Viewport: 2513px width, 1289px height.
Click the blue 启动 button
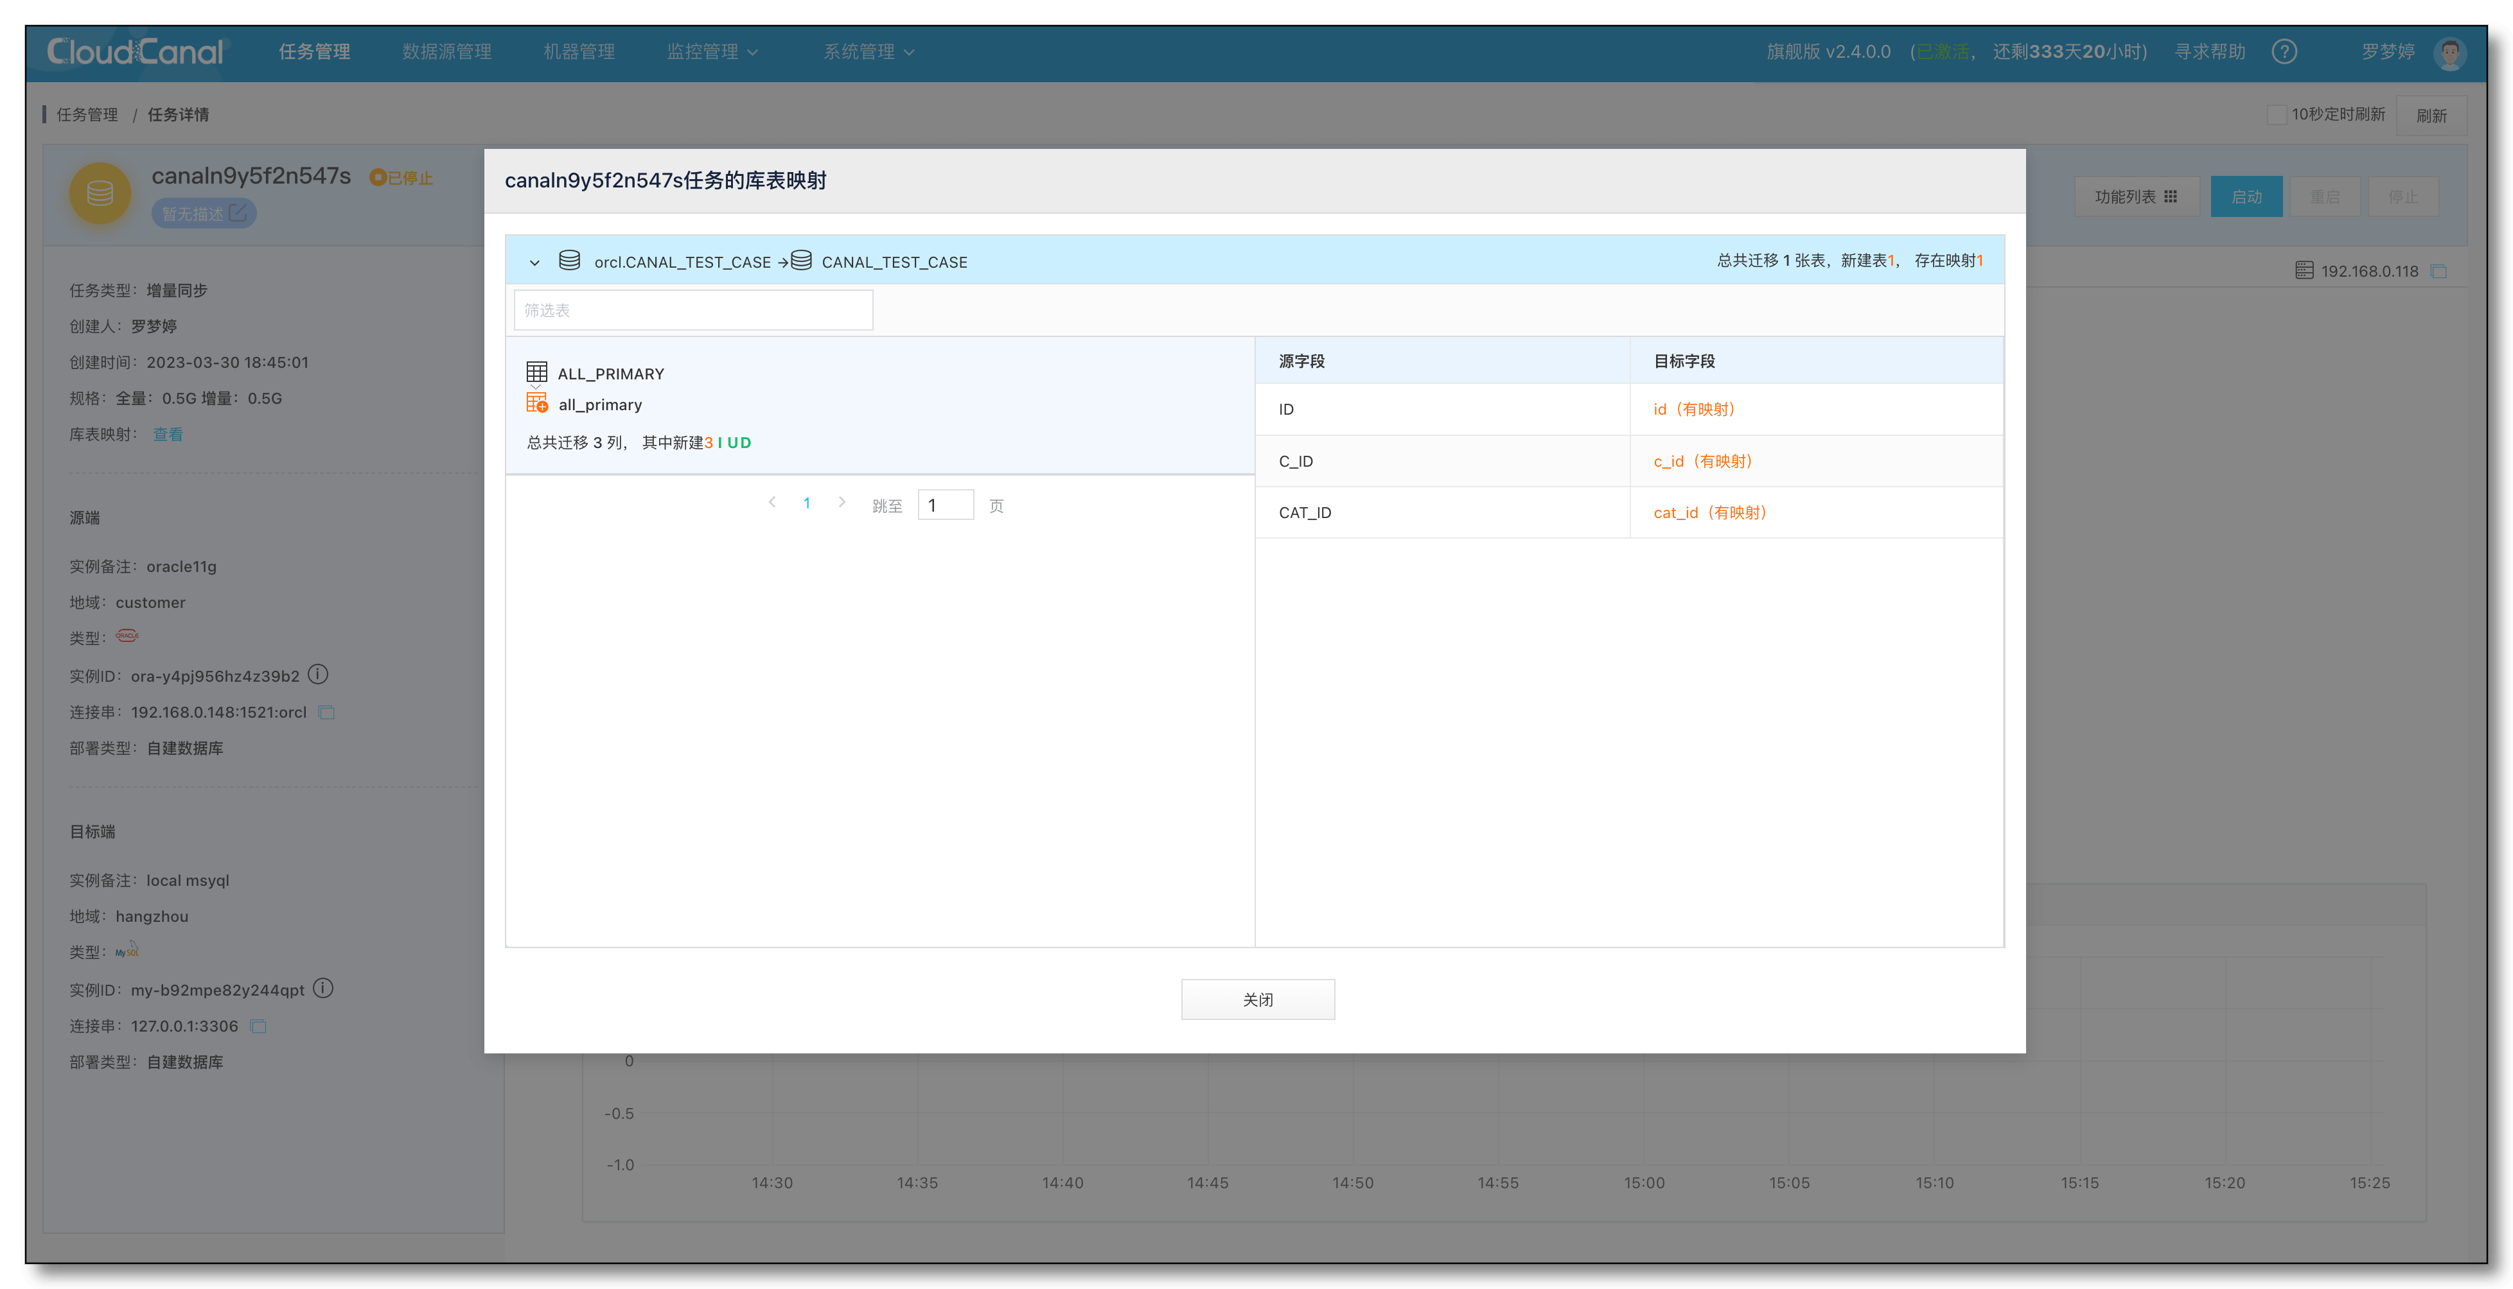[x=2246, y=196]
